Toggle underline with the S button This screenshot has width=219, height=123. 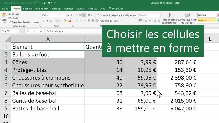click(51, 21)
